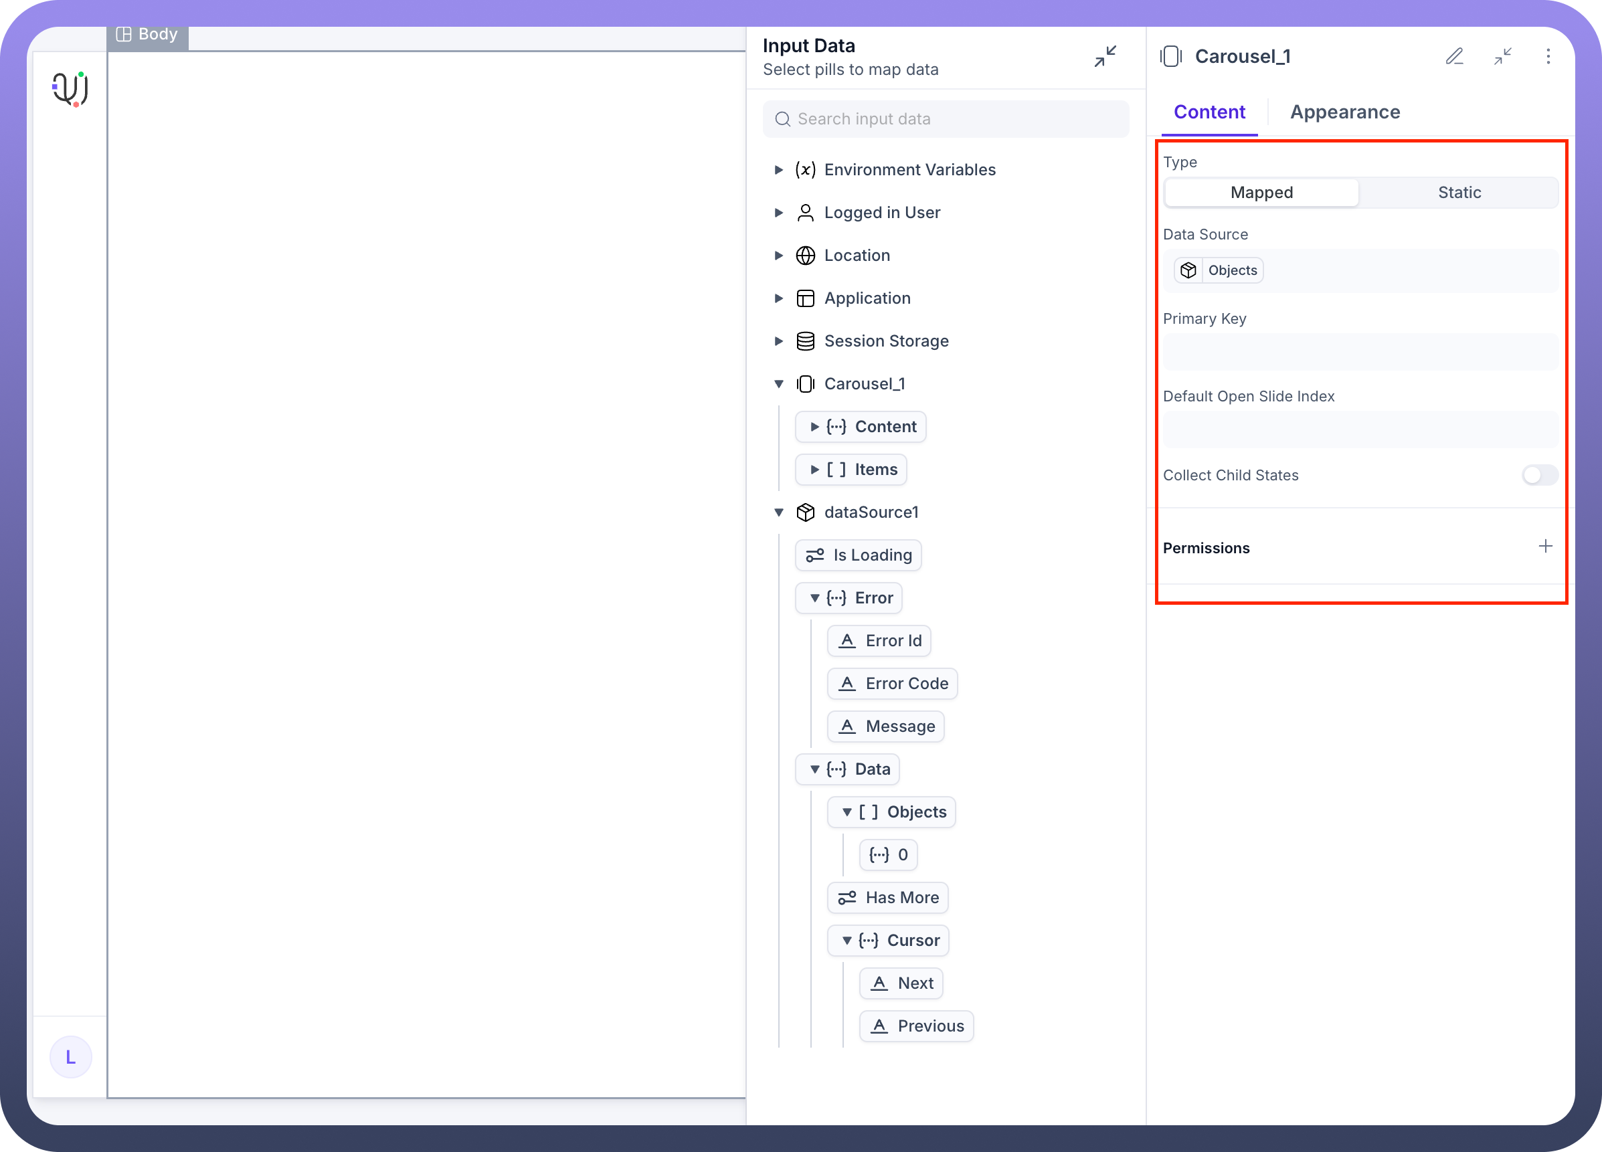Switch to the Content tab
Screen dimensions: 1602x1152
(x=1209, y=112)
